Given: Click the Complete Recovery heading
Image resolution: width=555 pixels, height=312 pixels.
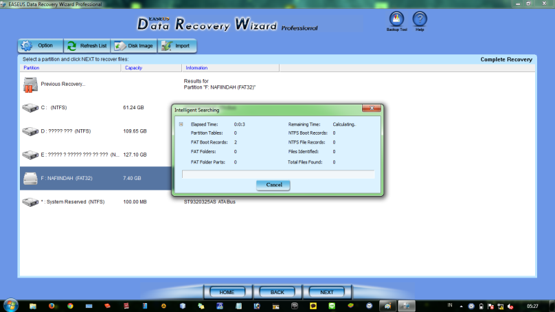Looking at the screenshot, I should click(506, 60).
